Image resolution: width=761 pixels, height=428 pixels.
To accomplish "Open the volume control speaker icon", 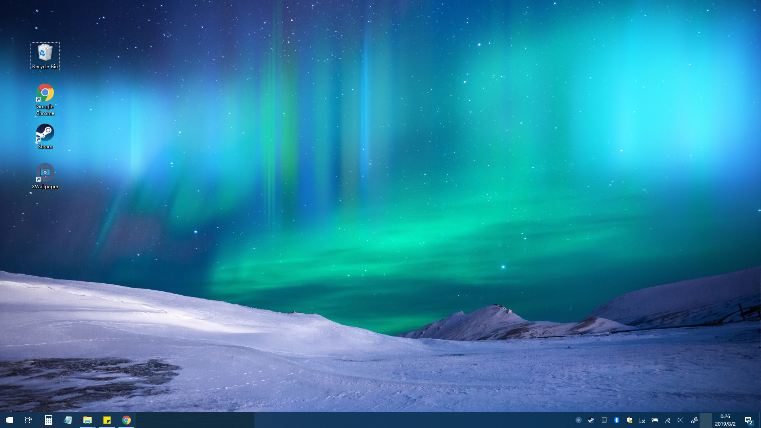I will (x=680, y=420).
